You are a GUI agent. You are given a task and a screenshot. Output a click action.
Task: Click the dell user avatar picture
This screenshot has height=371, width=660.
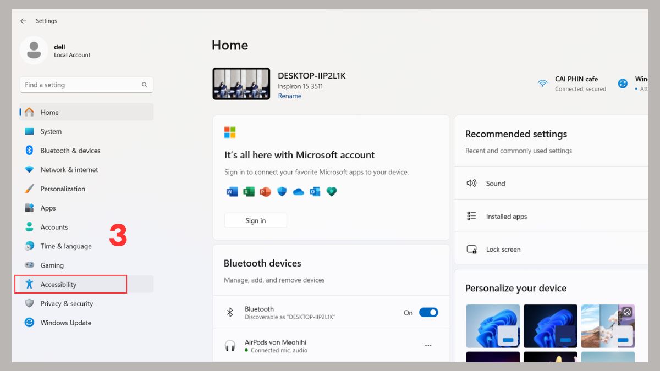point(34,51)
